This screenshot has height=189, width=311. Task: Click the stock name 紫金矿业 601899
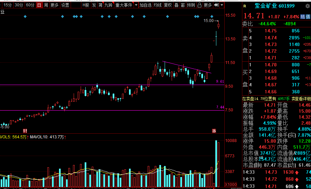275,6
